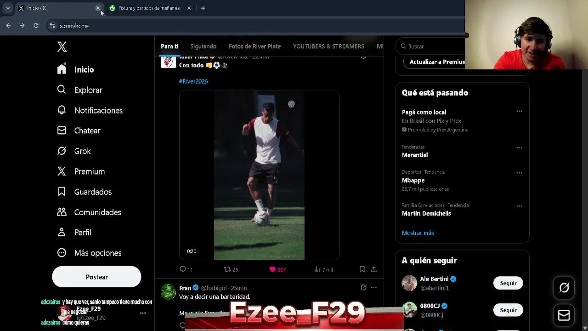Open the Merentiel trending topic
The height and width of the screenshot is (331, 588).
[x=415, y=155]
